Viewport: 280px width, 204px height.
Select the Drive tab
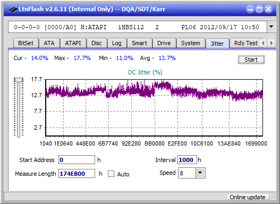[164, 43]
